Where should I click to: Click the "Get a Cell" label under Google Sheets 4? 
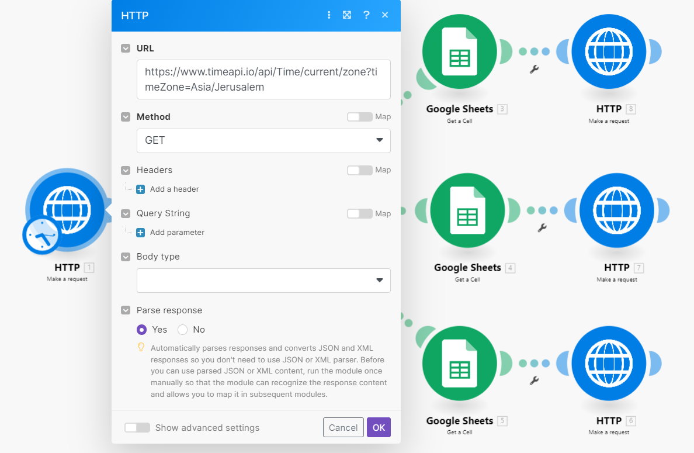tap(467, 279)
